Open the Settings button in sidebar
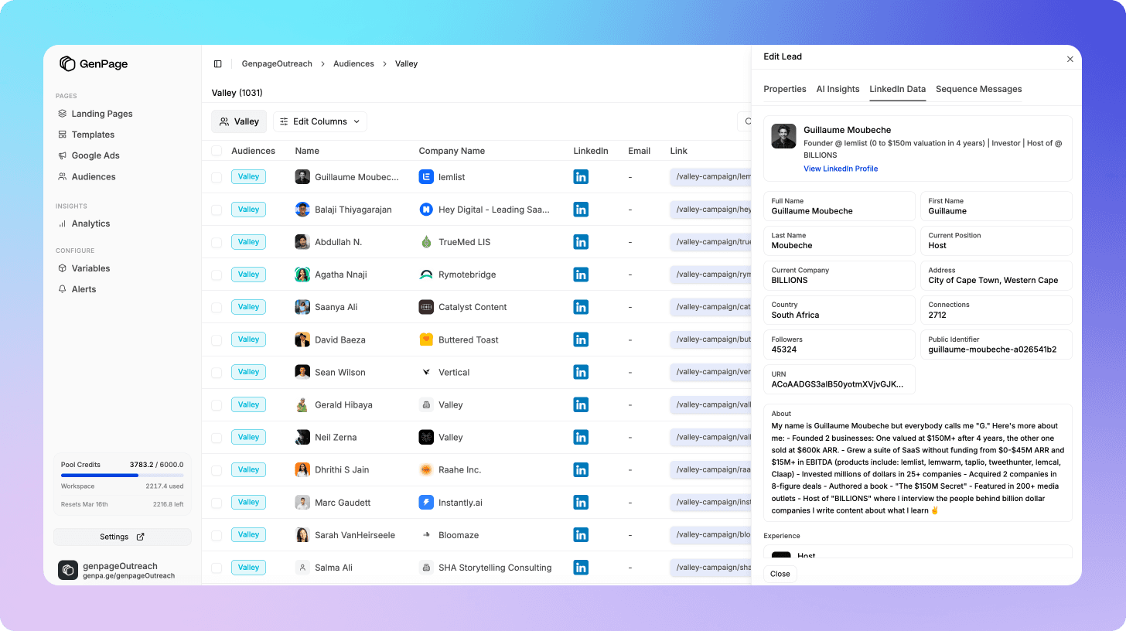This screenshot has height=631, width=1126. pyautogui.click(x=122, y=537)
